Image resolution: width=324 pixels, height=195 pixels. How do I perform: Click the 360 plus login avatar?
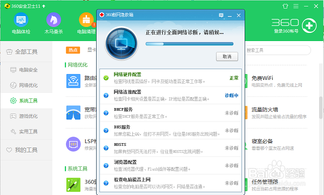pos(309,25)
